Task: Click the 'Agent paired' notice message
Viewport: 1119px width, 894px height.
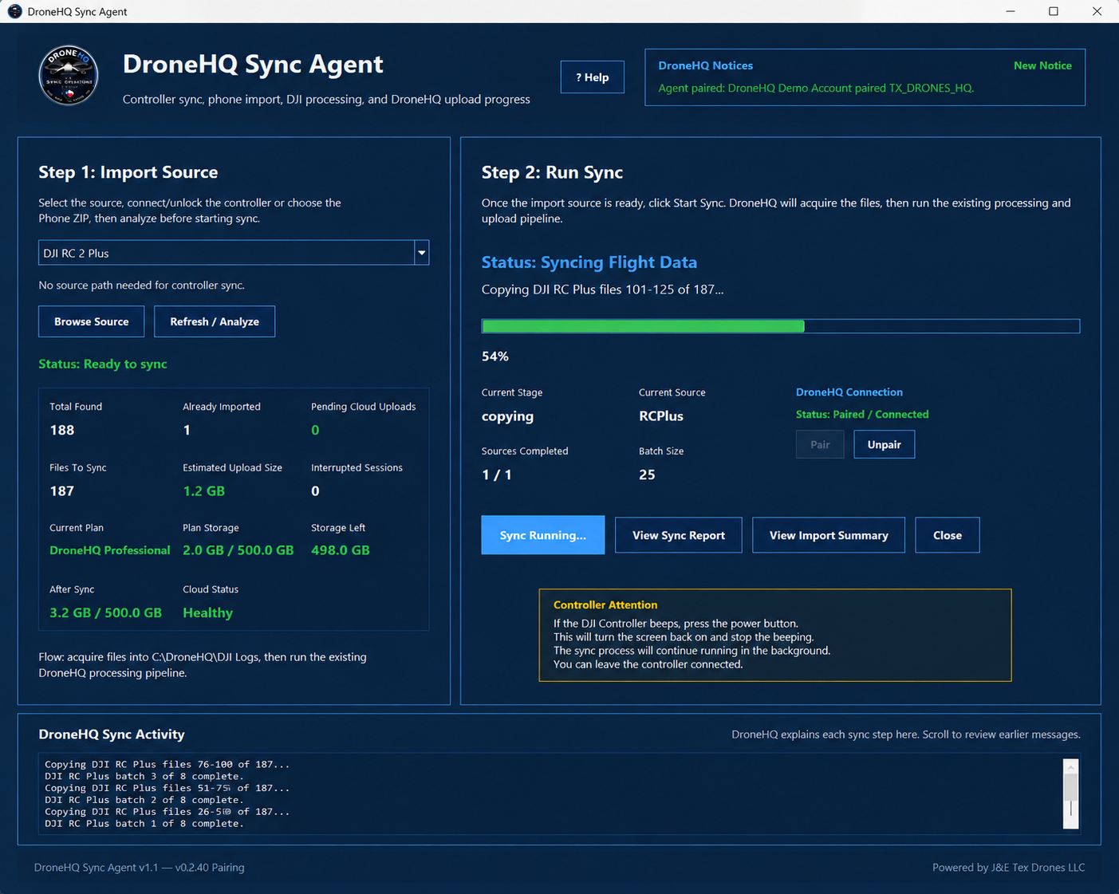Action: click(816, 88)
